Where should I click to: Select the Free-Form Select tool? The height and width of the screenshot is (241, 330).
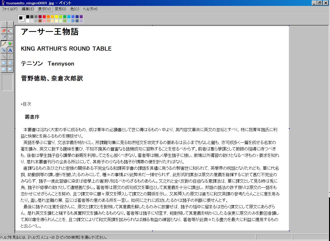click(4, 24)
